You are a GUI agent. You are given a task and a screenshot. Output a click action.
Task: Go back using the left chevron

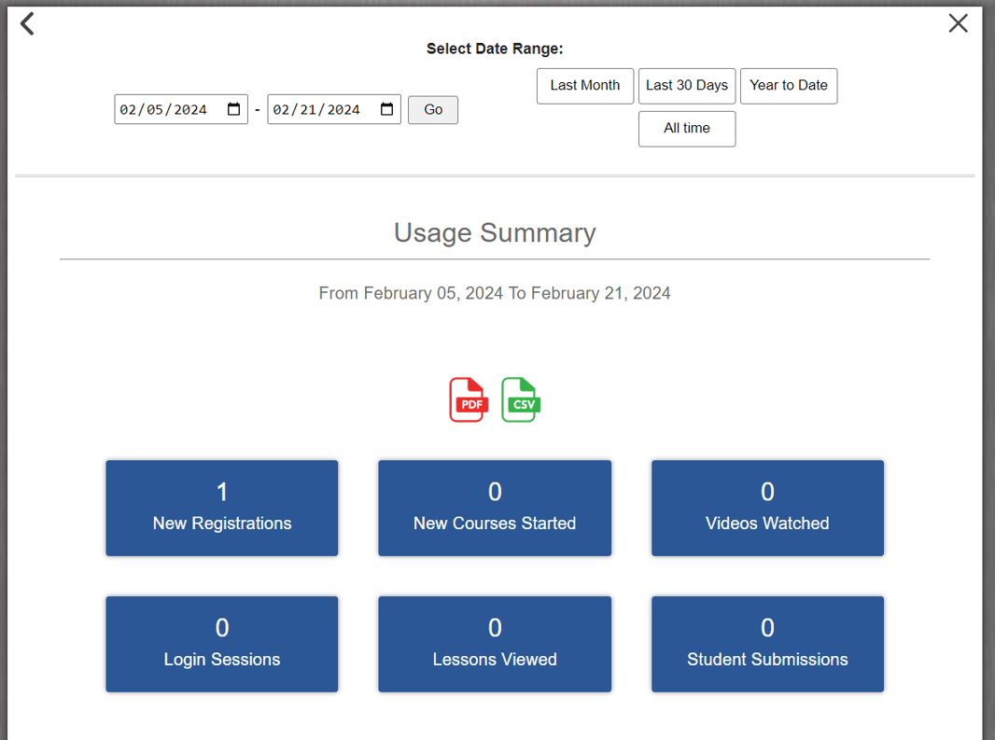point(27,23)
